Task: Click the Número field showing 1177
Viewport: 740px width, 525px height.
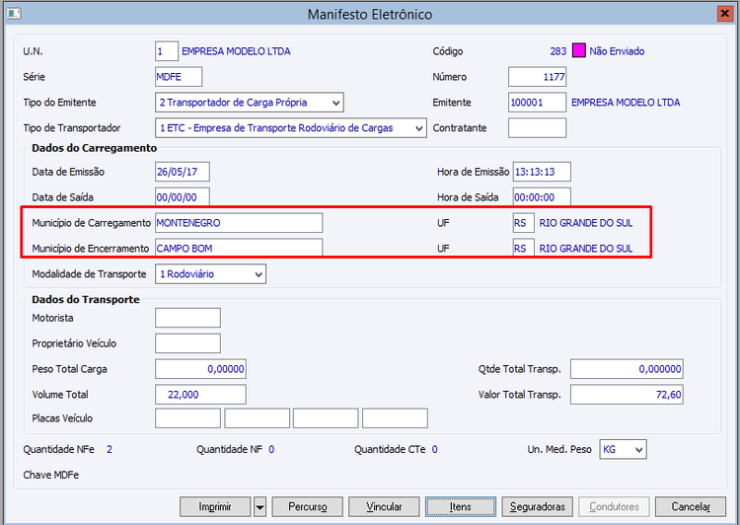Action: 537,77
